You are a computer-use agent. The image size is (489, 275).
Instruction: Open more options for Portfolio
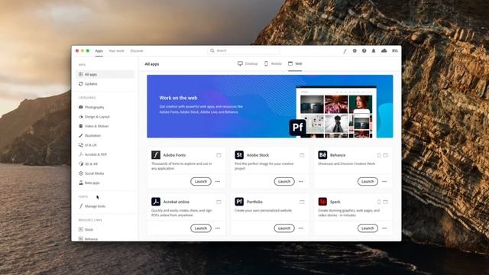click(x=301, y=228)
